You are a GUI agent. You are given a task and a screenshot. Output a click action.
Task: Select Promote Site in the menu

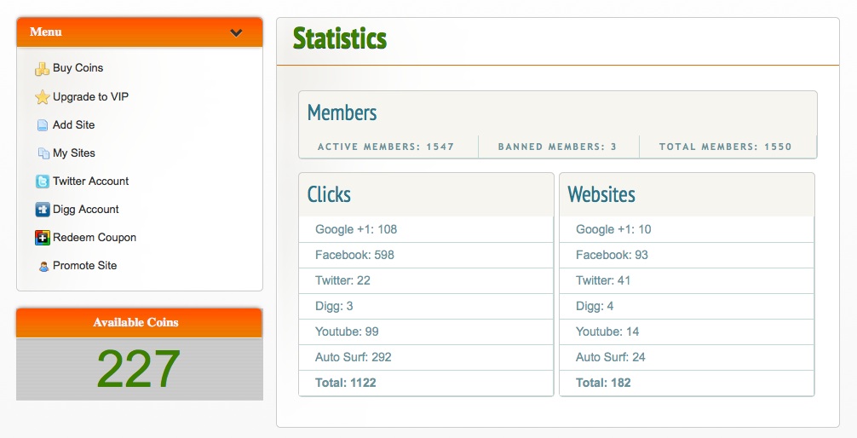click(84, 265)
